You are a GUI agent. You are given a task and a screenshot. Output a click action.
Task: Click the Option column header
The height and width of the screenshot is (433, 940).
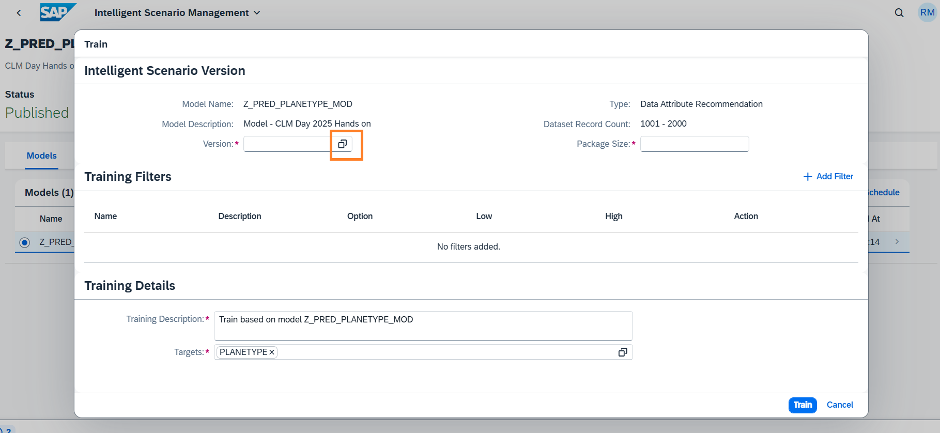360,216
